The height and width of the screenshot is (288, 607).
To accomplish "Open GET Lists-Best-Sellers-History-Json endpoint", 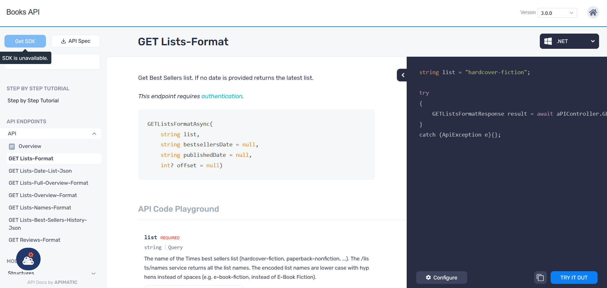I will (x=48, y=224).
